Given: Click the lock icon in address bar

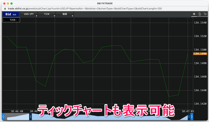Looking at the screenshot, I should [x=5, y=9].
